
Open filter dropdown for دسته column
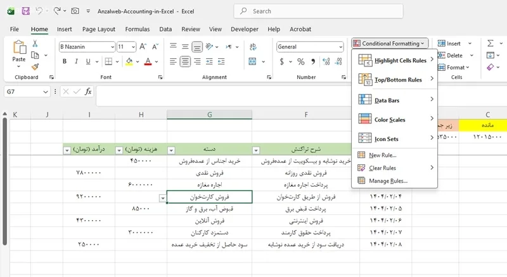[x=171, y=150]
